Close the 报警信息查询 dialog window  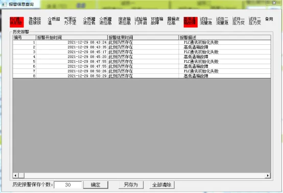click(x=274, y=3)
